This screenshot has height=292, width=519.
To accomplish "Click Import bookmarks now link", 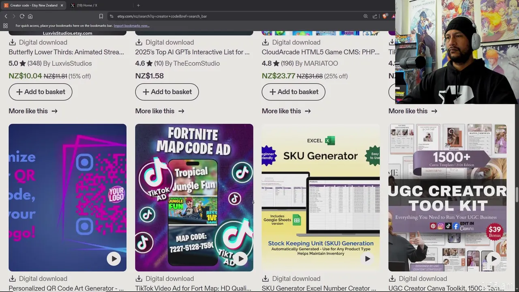I will 131,26.
